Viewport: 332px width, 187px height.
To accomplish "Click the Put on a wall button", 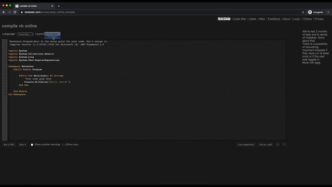I will (266, 144).
